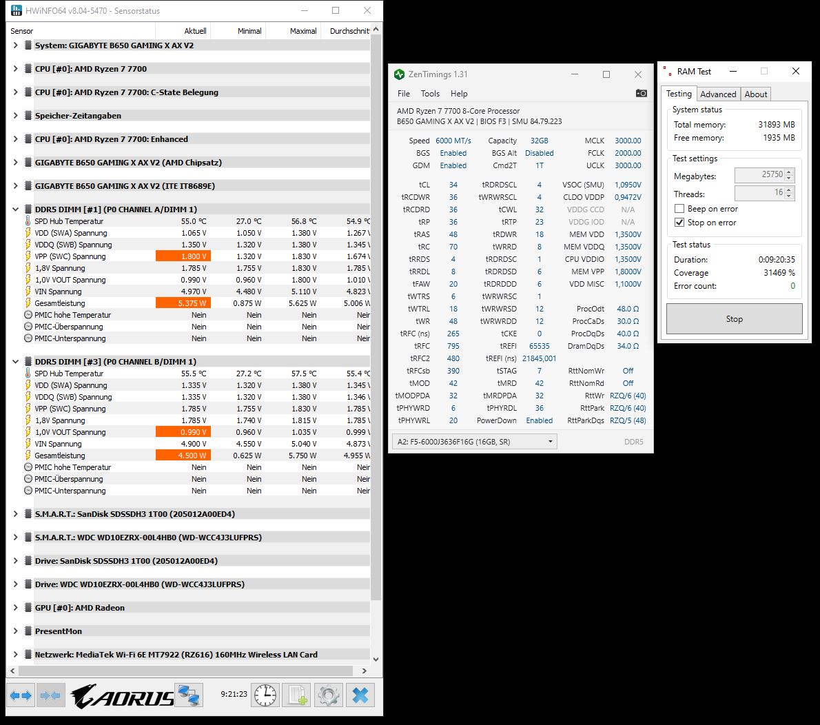Click the HWiNFO vertical scrollbar thumb

coord(376,318)
